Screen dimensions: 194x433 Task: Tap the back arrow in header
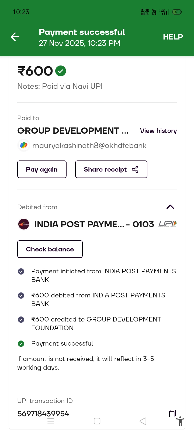[15, 37]
